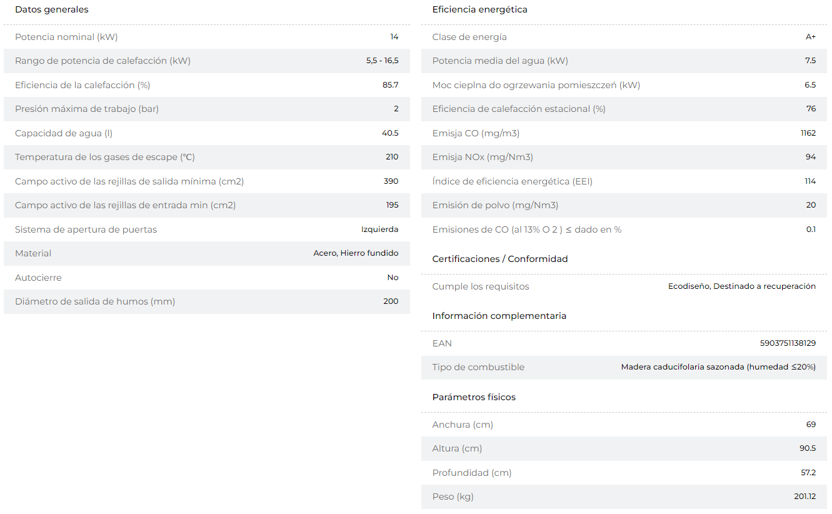Click the Datos generales section heading

[52, 9]
